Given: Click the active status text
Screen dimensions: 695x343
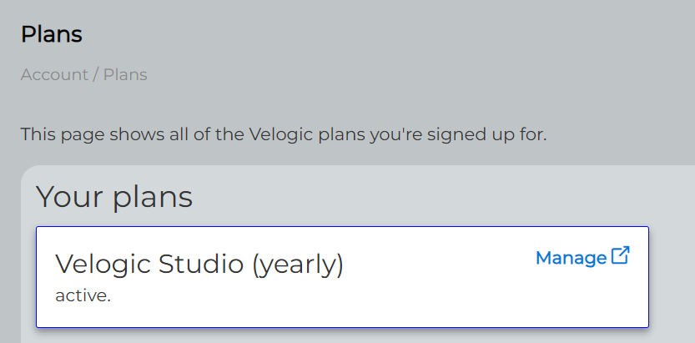Looking at the screenshot, I should tap(83, 295).
